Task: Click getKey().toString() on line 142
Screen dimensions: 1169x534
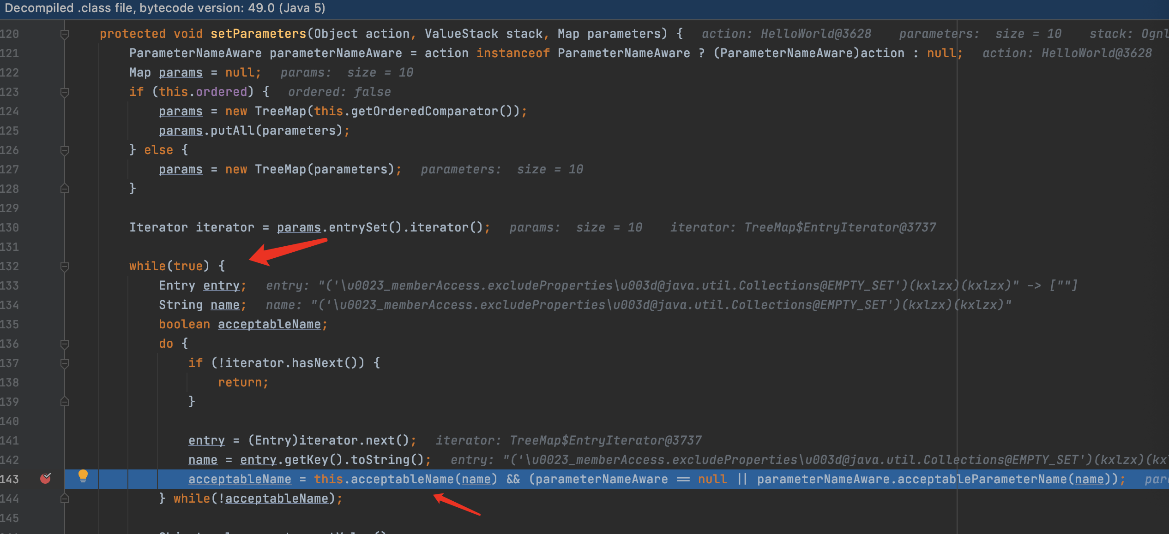Action: [354, 460]
